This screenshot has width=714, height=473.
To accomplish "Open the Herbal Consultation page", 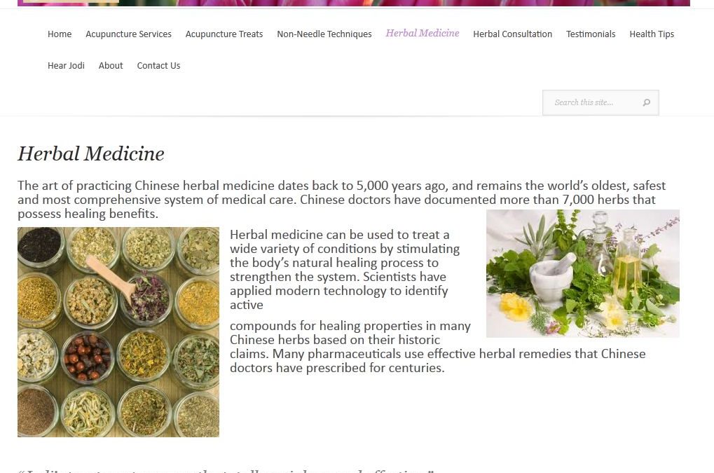I will point(513,34).
